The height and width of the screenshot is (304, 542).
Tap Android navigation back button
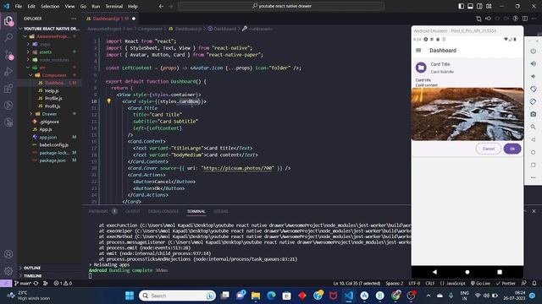click(434, 272)
